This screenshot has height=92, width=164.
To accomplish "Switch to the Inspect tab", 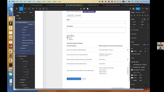I will (143, 12).
